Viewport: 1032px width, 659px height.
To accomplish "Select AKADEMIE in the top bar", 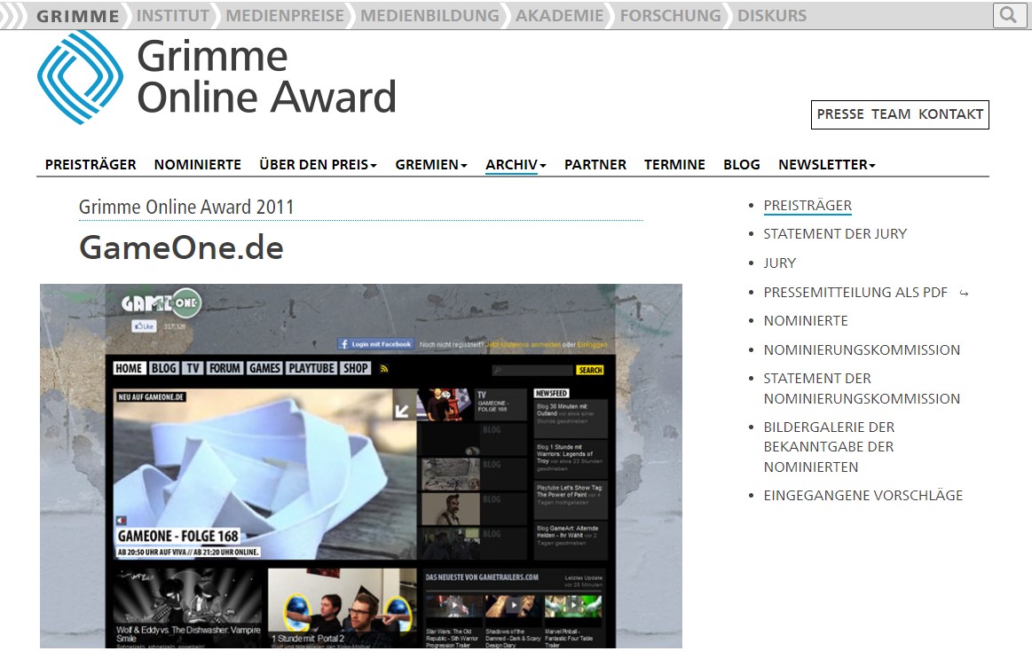I will tap(559, 16).
